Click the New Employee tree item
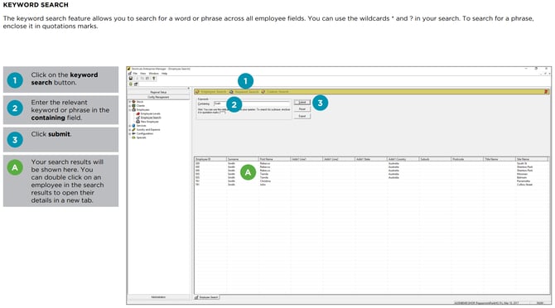Image resolution: width=555 pixels, height=308 pixels. coord(150,122)
